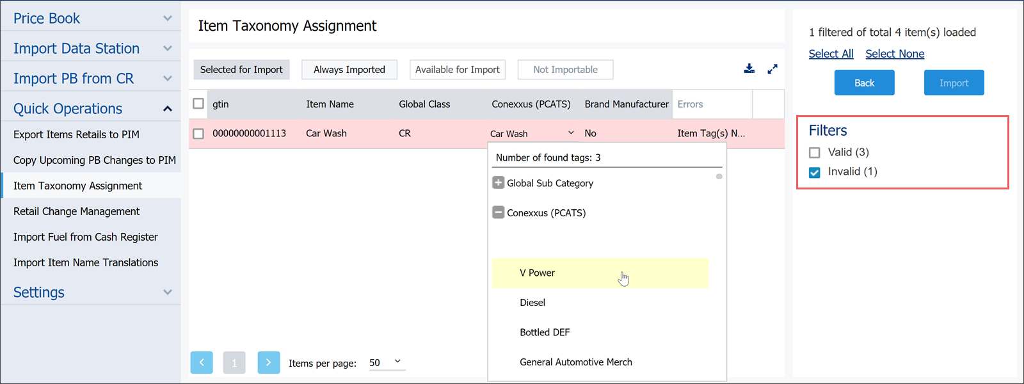This screenshot has height=384, width=1024.
Task: Click the No brand manufacturer cell
Action: pyautogui.click(x=590, y=134)
